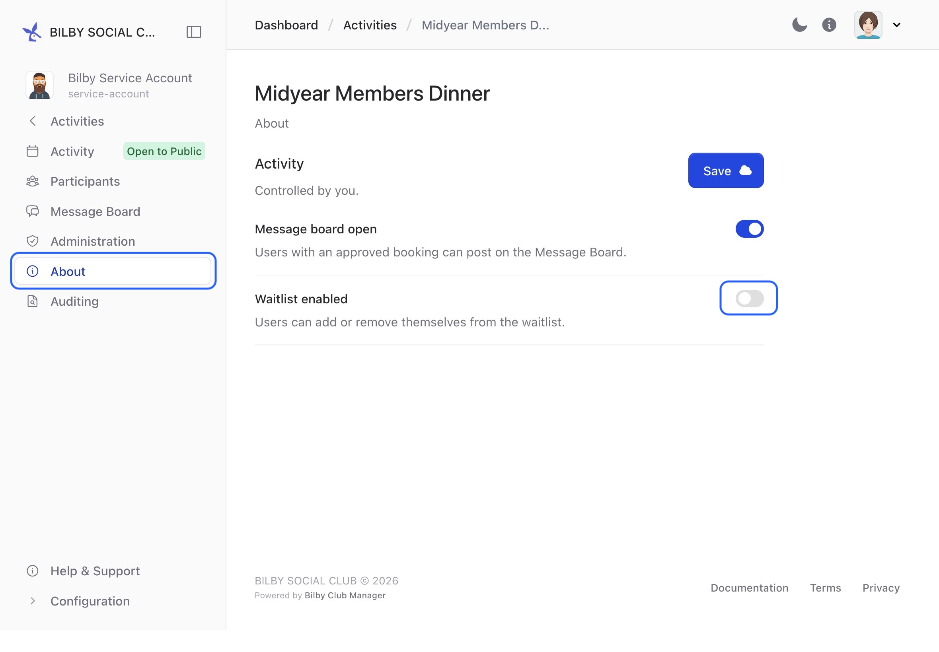Open Auditing in the sidebar
This screenshot has height=652, width=939.
click(x=113, y=301)
